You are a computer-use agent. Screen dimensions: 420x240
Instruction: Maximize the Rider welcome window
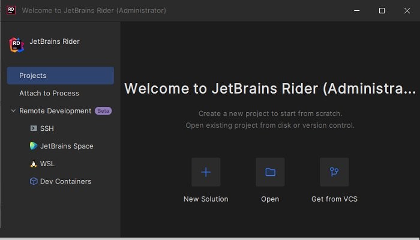pos(382,10)
